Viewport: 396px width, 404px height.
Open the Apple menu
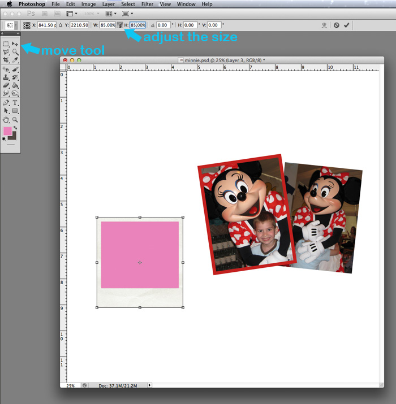coord(9,4)
